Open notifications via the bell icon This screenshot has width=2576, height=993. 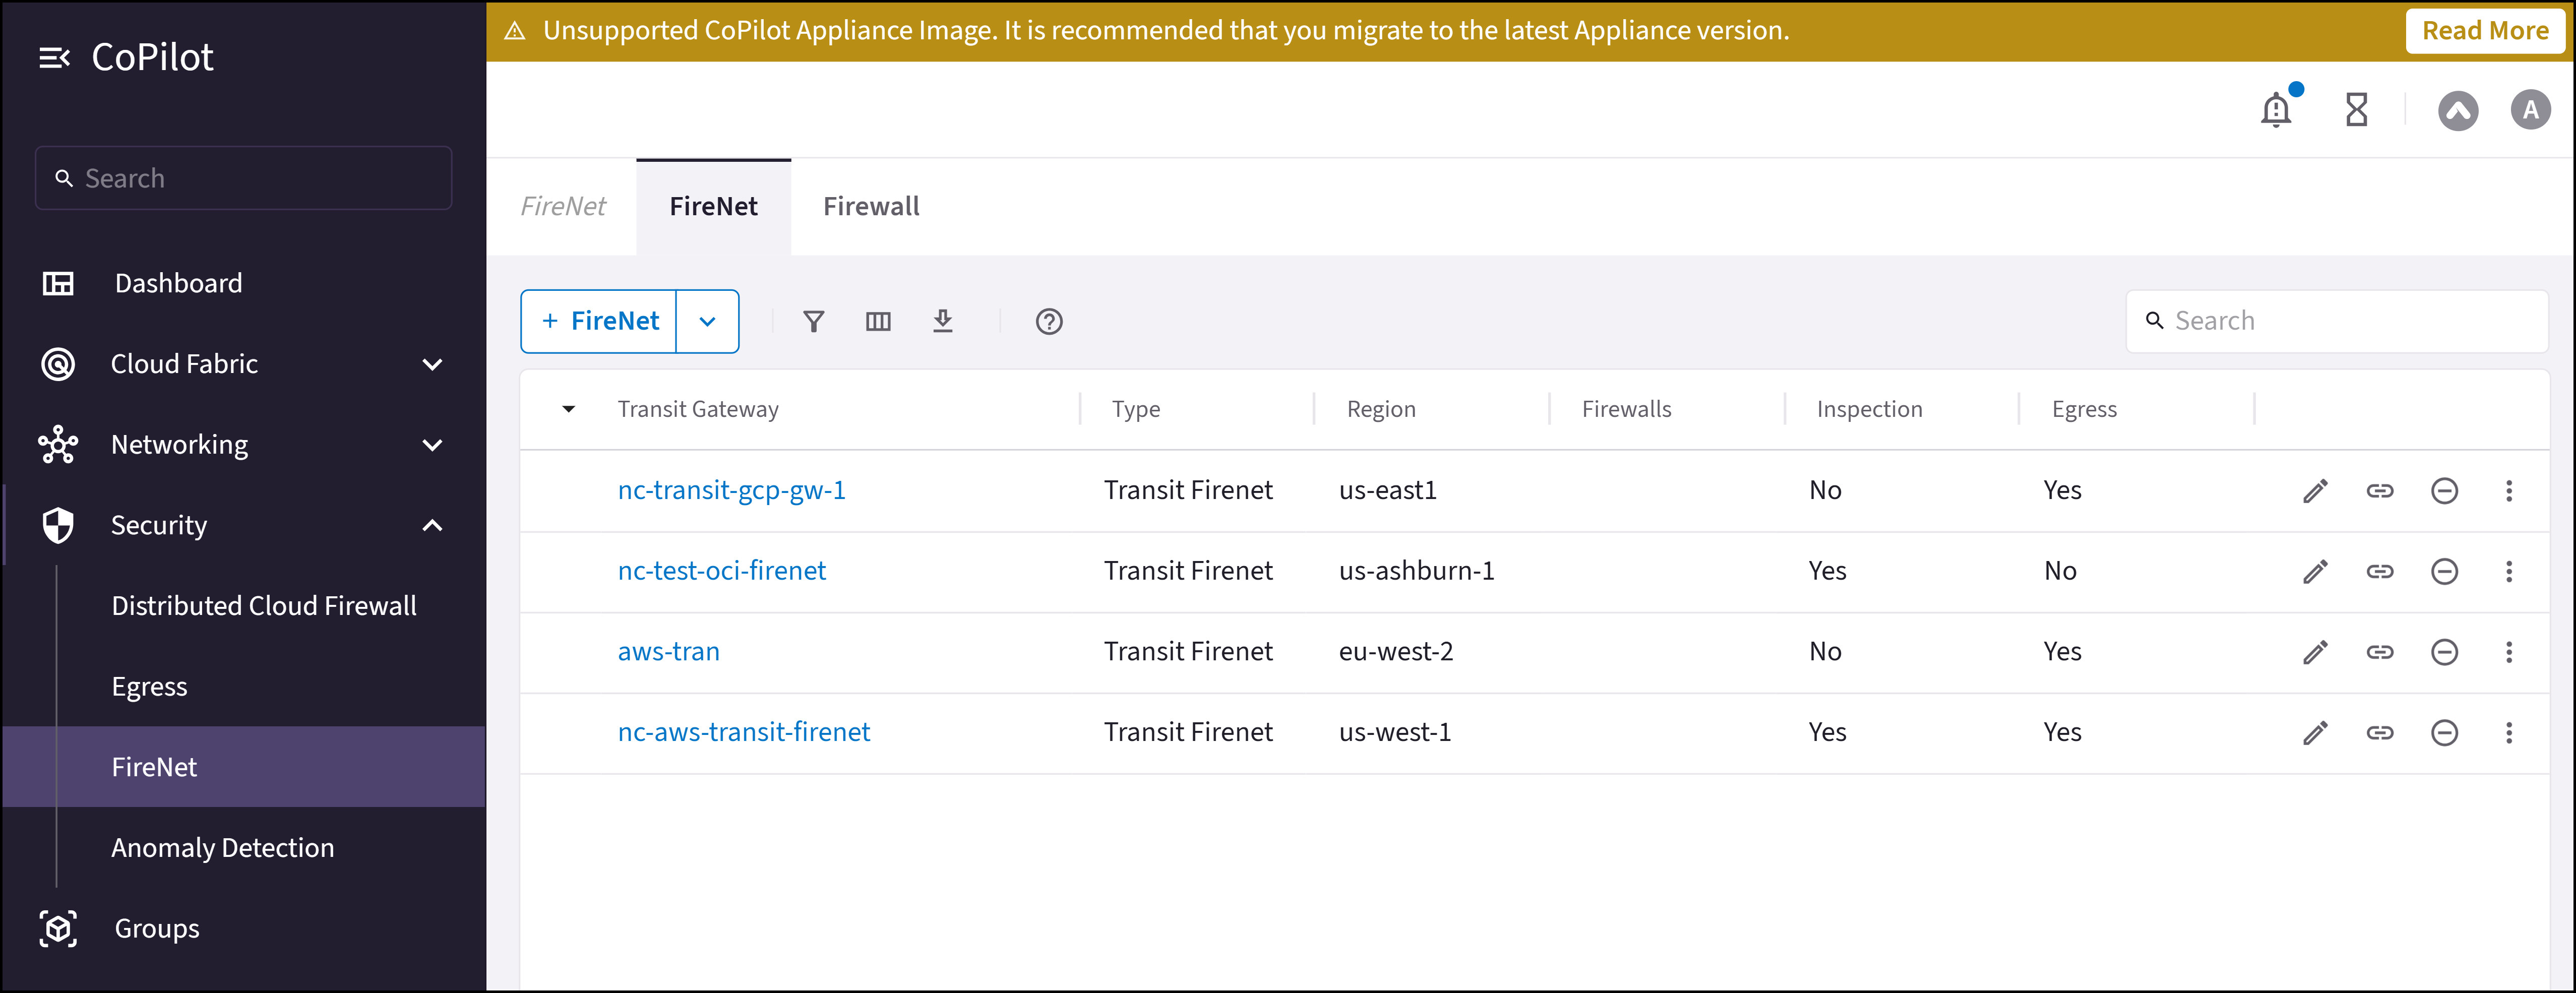click(x=2276, y=110)
